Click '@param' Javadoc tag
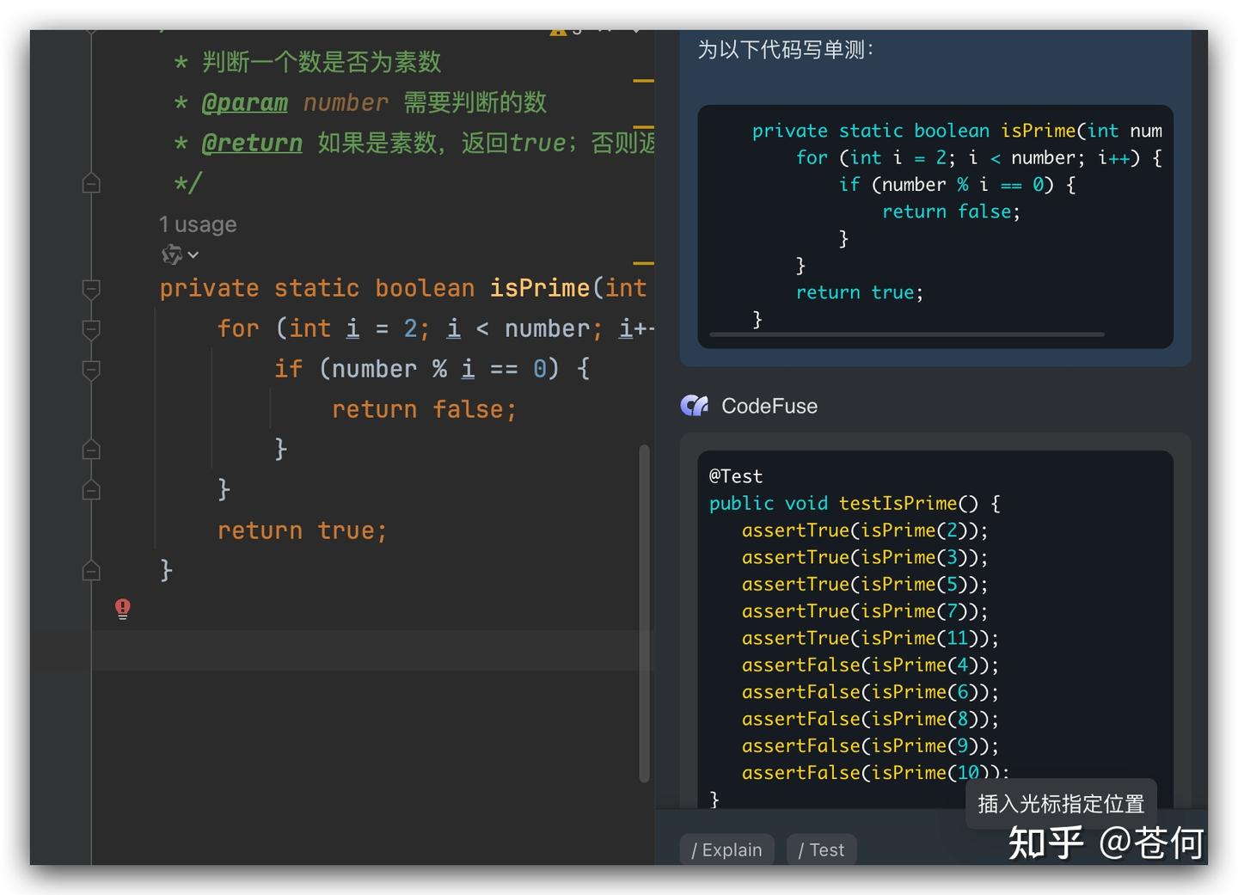This screenshot has height=895, width=1238. pyautogui.click(x=244, y=102)
